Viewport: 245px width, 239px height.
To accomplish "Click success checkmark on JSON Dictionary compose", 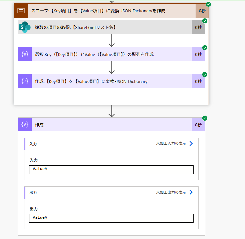I will 205,75.
